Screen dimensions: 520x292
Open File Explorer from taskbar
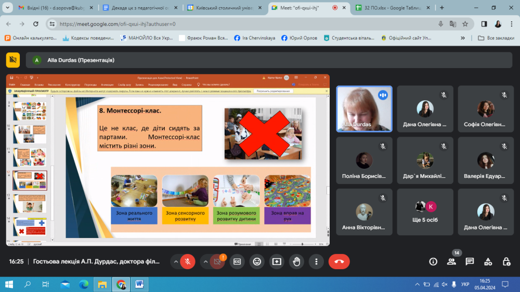tap(102, 284)
